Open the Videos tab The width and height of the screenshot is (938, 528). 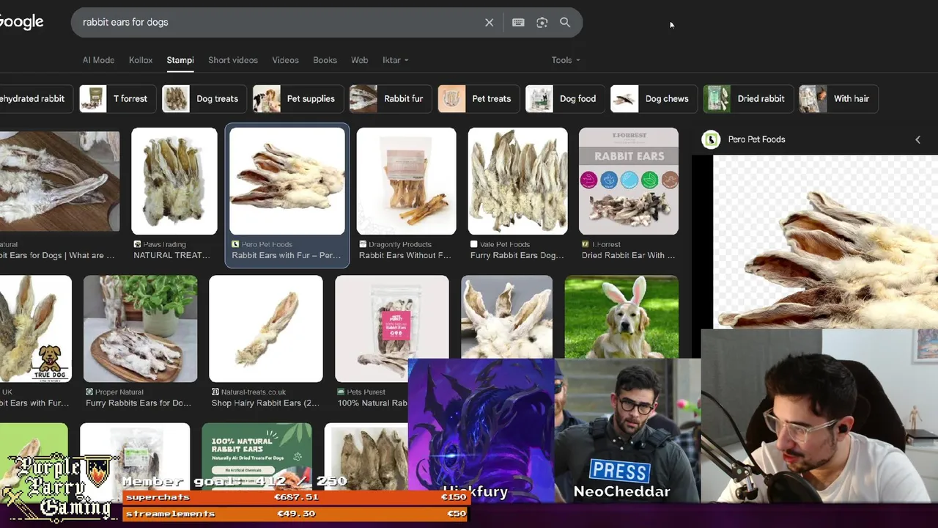pos(285,60)
